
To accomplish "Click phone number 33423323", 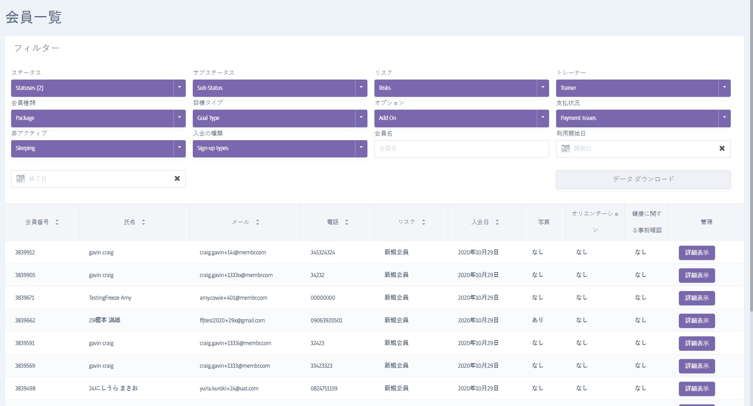I will coord(321,366).
